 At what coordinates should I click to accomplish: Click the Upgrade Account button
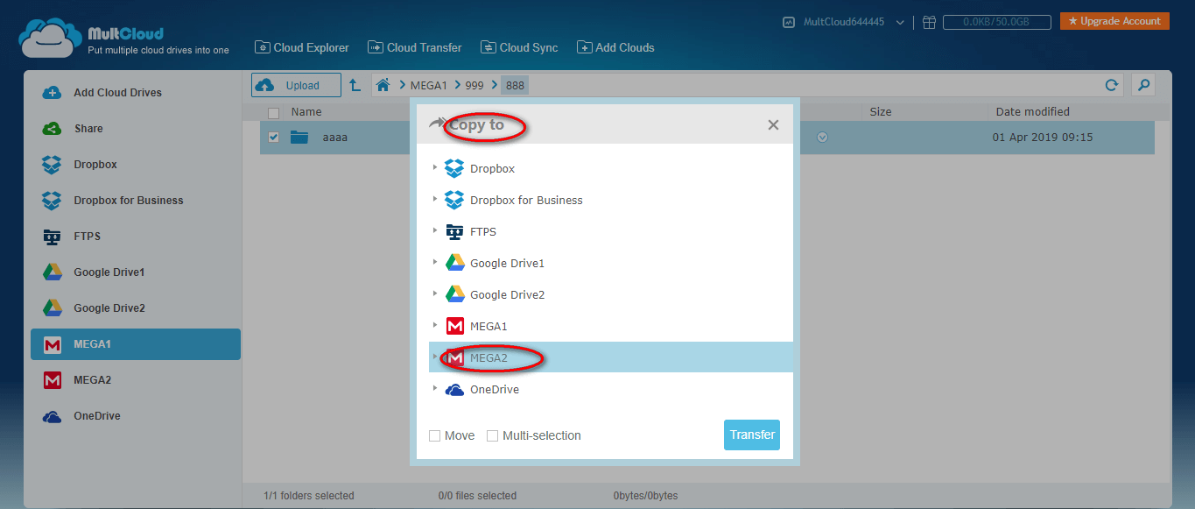[1114, 19]
